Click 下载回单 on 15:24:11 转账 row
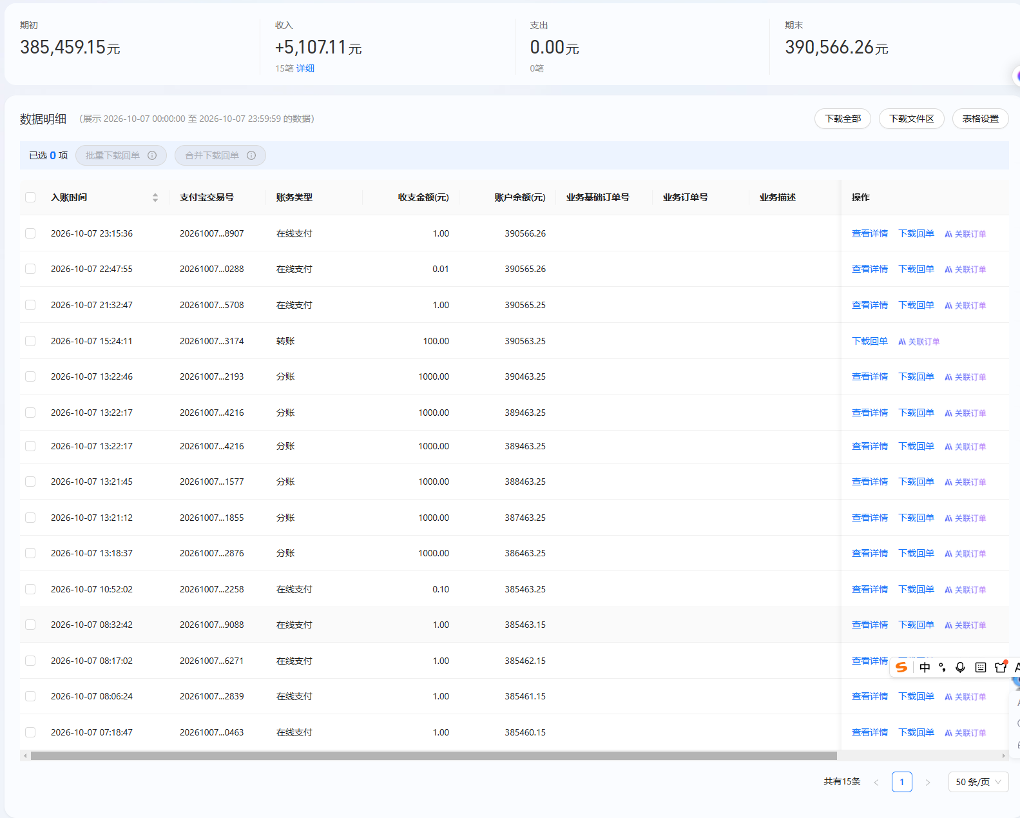The width and height of the screenshot is (1020, 818). pos(870,341)
